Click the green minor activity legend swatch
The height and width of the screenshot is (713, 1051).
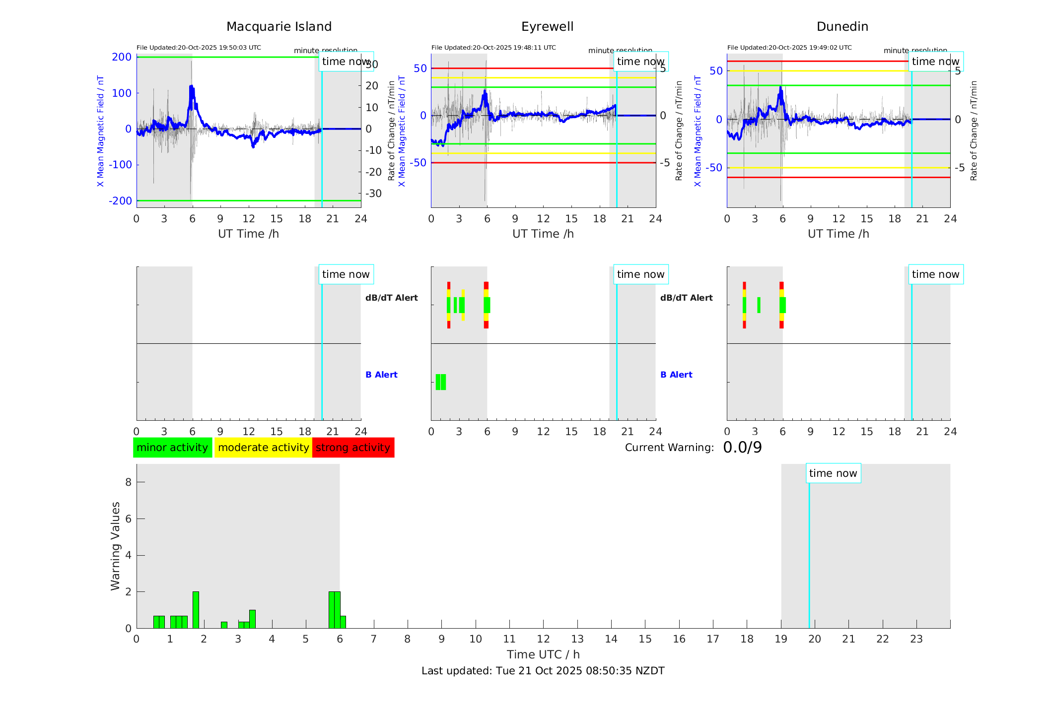172,448
